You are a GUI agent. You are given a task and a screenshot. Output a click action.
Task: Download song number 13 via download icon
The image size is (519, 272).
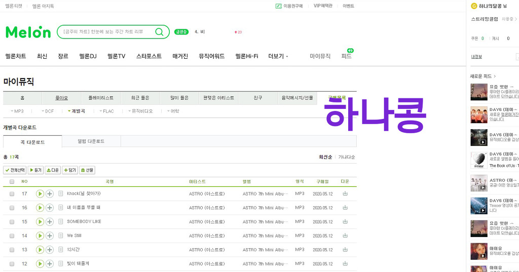(x=345, y=250)
